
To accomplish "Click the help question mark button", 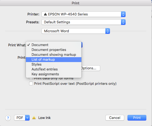I will (x=8, y=118).
